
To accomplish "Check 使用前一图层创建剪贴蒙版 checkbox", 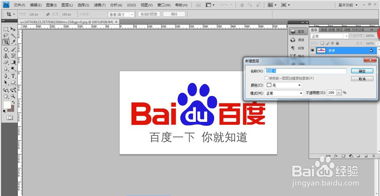I will [x=266, y=78].
